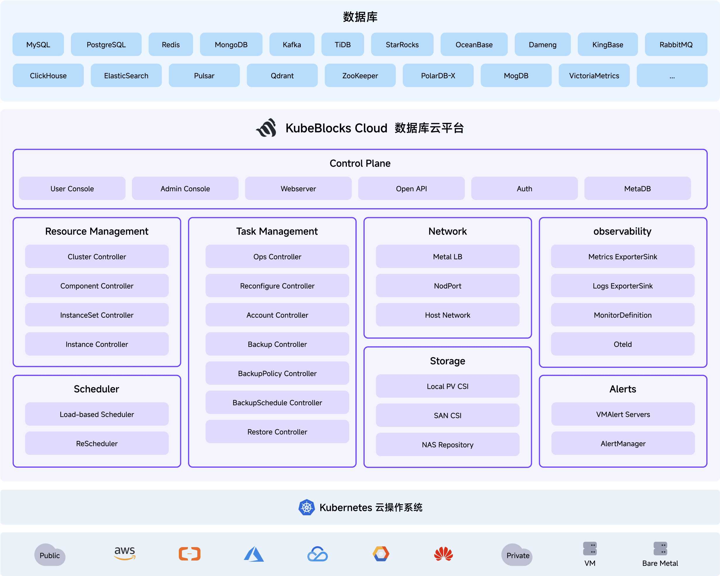This screenshot has height=576, width=720.
Task: Select the Component Controller box
Action: (97, 286)
